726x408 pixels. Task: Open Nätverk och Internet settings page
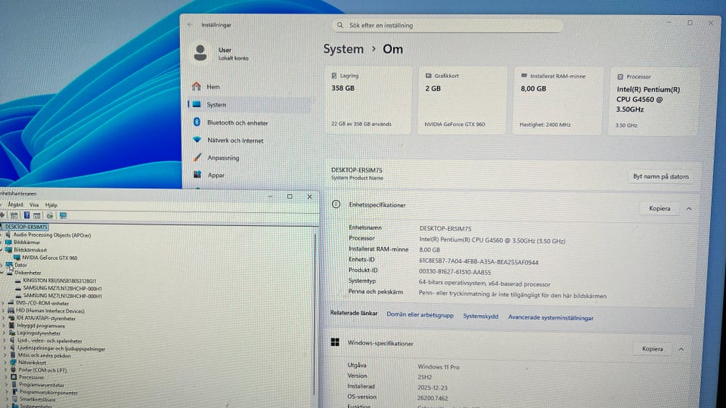pos(235,141)
